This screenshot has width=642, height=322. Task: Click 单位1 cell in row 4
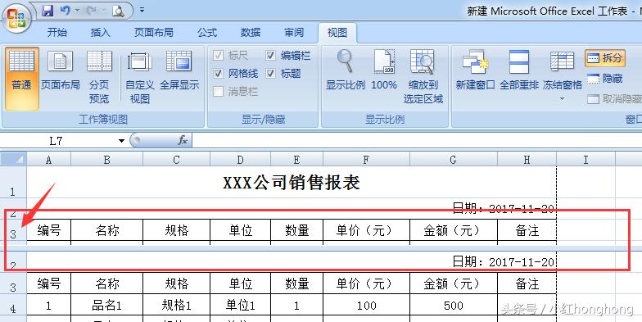point(241,305)
